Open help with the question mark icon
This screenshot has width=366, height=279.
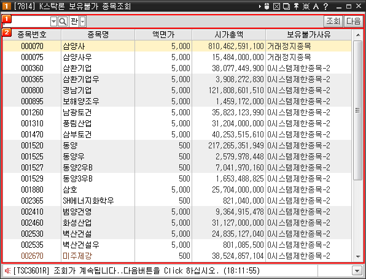[326, 6]
